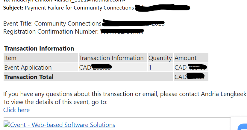This screenshot has width=247, height=130.
Task: Open the 'Click here' event details link
Action: (16, 110)
